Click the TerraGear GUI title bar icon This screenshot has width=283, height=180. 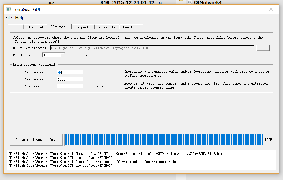click(9, 9)
